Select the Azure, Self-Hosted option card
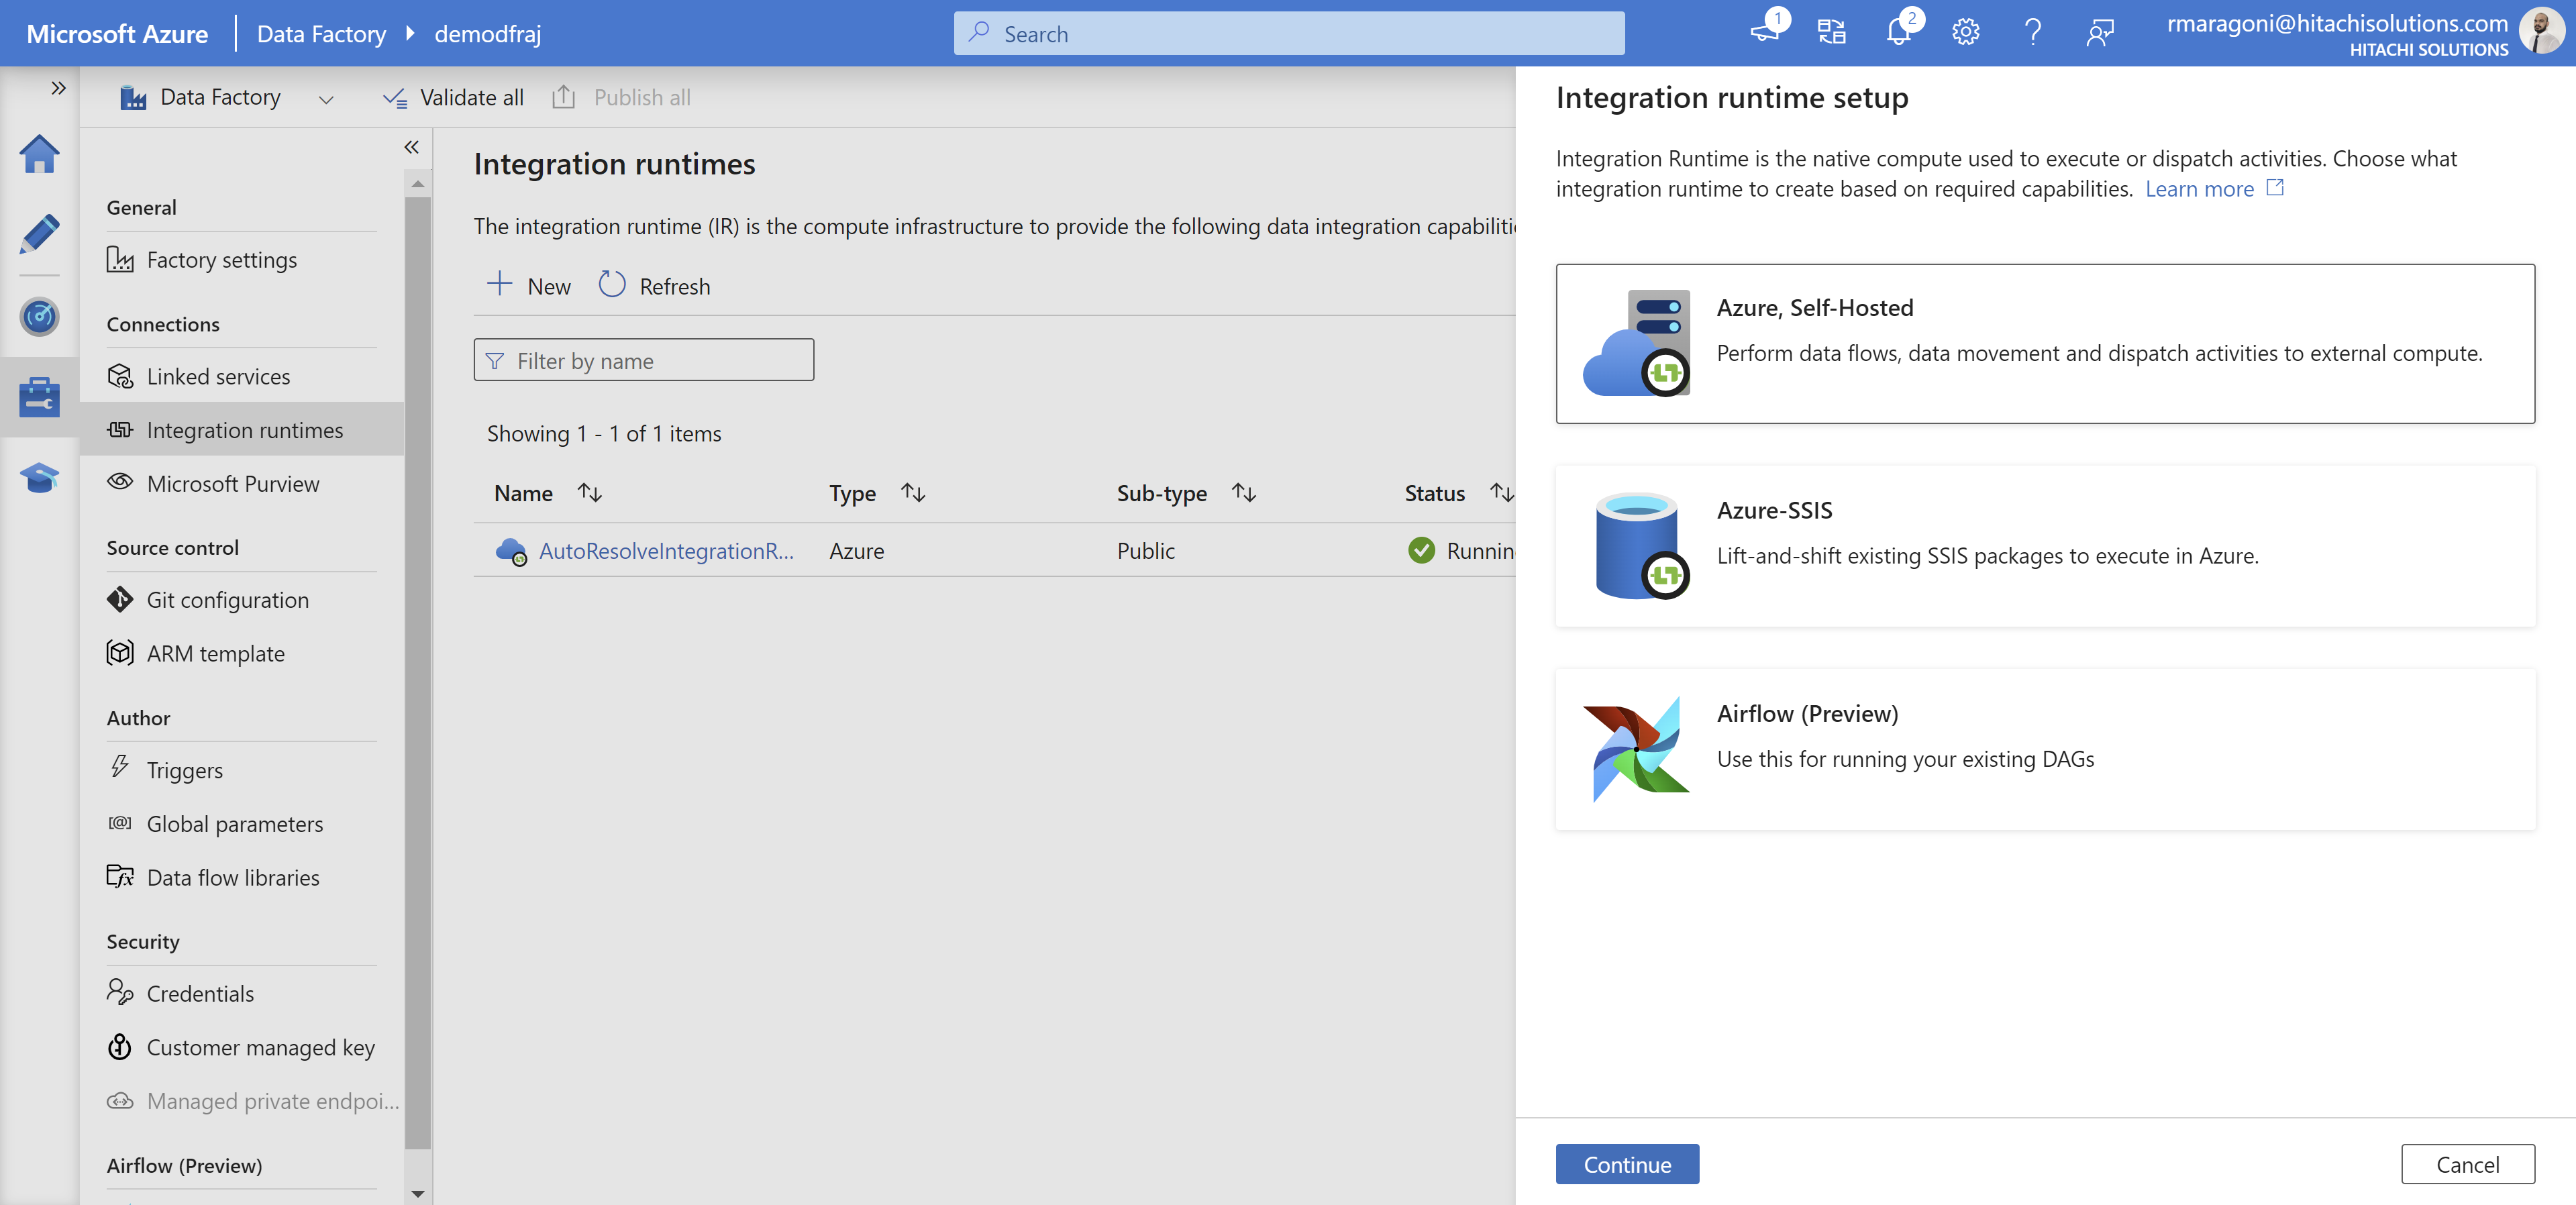Viewport: 2576px width, 1205px height. [x=2044, y=343]
